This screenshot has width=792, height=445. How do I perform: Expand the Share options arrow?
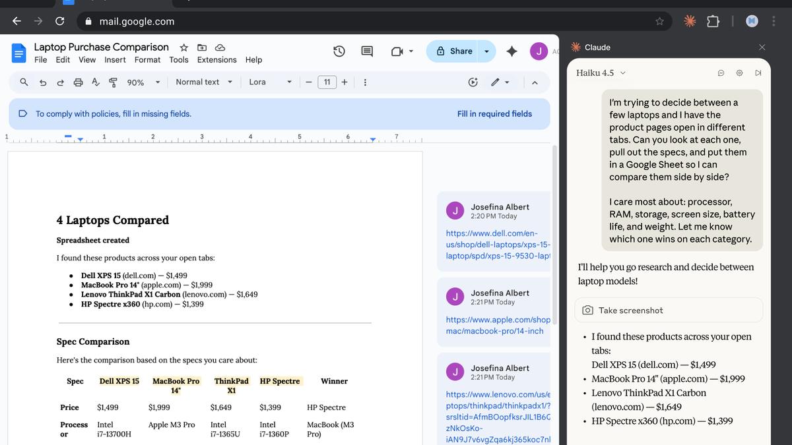coord(487,51)
